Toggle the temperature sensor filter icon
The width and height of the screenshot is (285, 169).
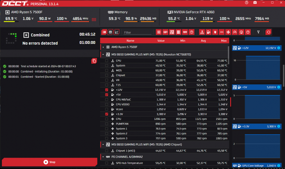[202, 32]
